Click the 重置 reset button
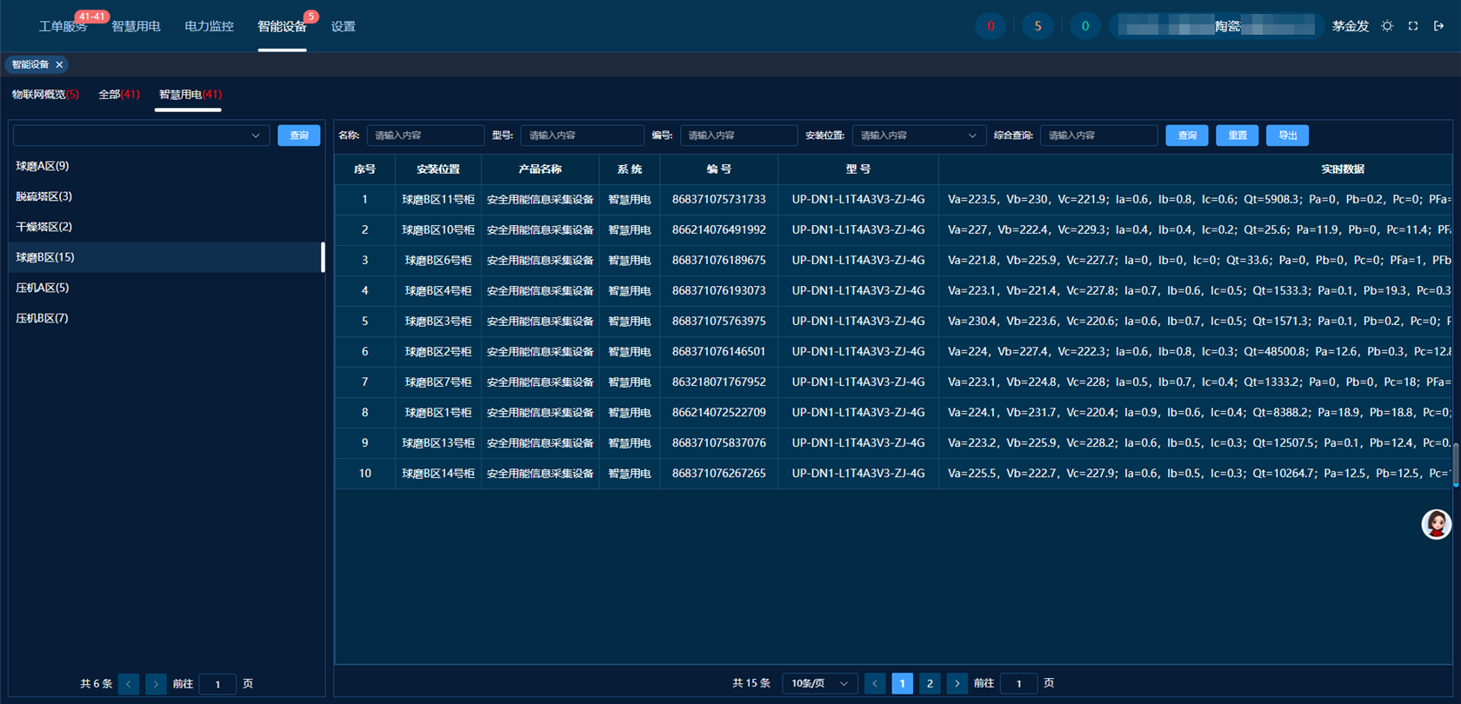Screen dimensions: 1461x704 (1237, 136)
